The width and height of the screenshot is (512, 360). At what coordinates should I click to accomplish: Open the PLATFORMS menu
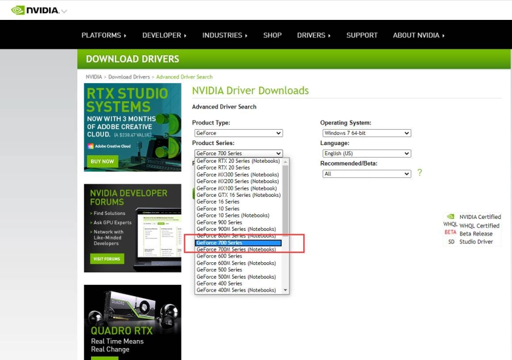103,35
